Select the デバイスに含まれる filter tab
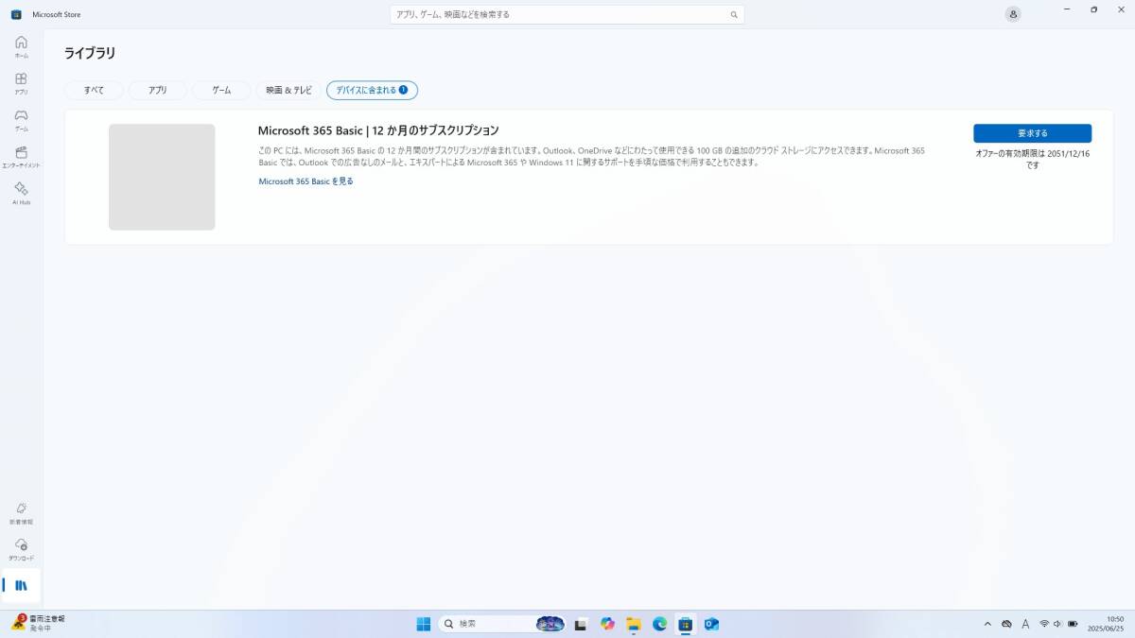The image size is (1135, 638). (372, 90)
